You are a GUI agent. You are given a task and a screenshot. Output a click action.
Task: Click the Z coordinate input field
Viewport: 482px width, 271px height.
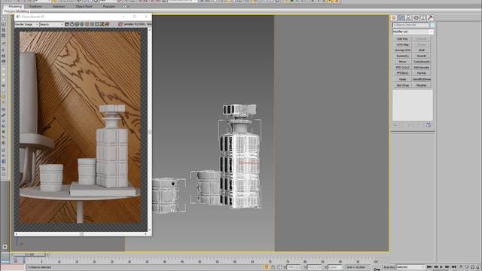point(334,267)
